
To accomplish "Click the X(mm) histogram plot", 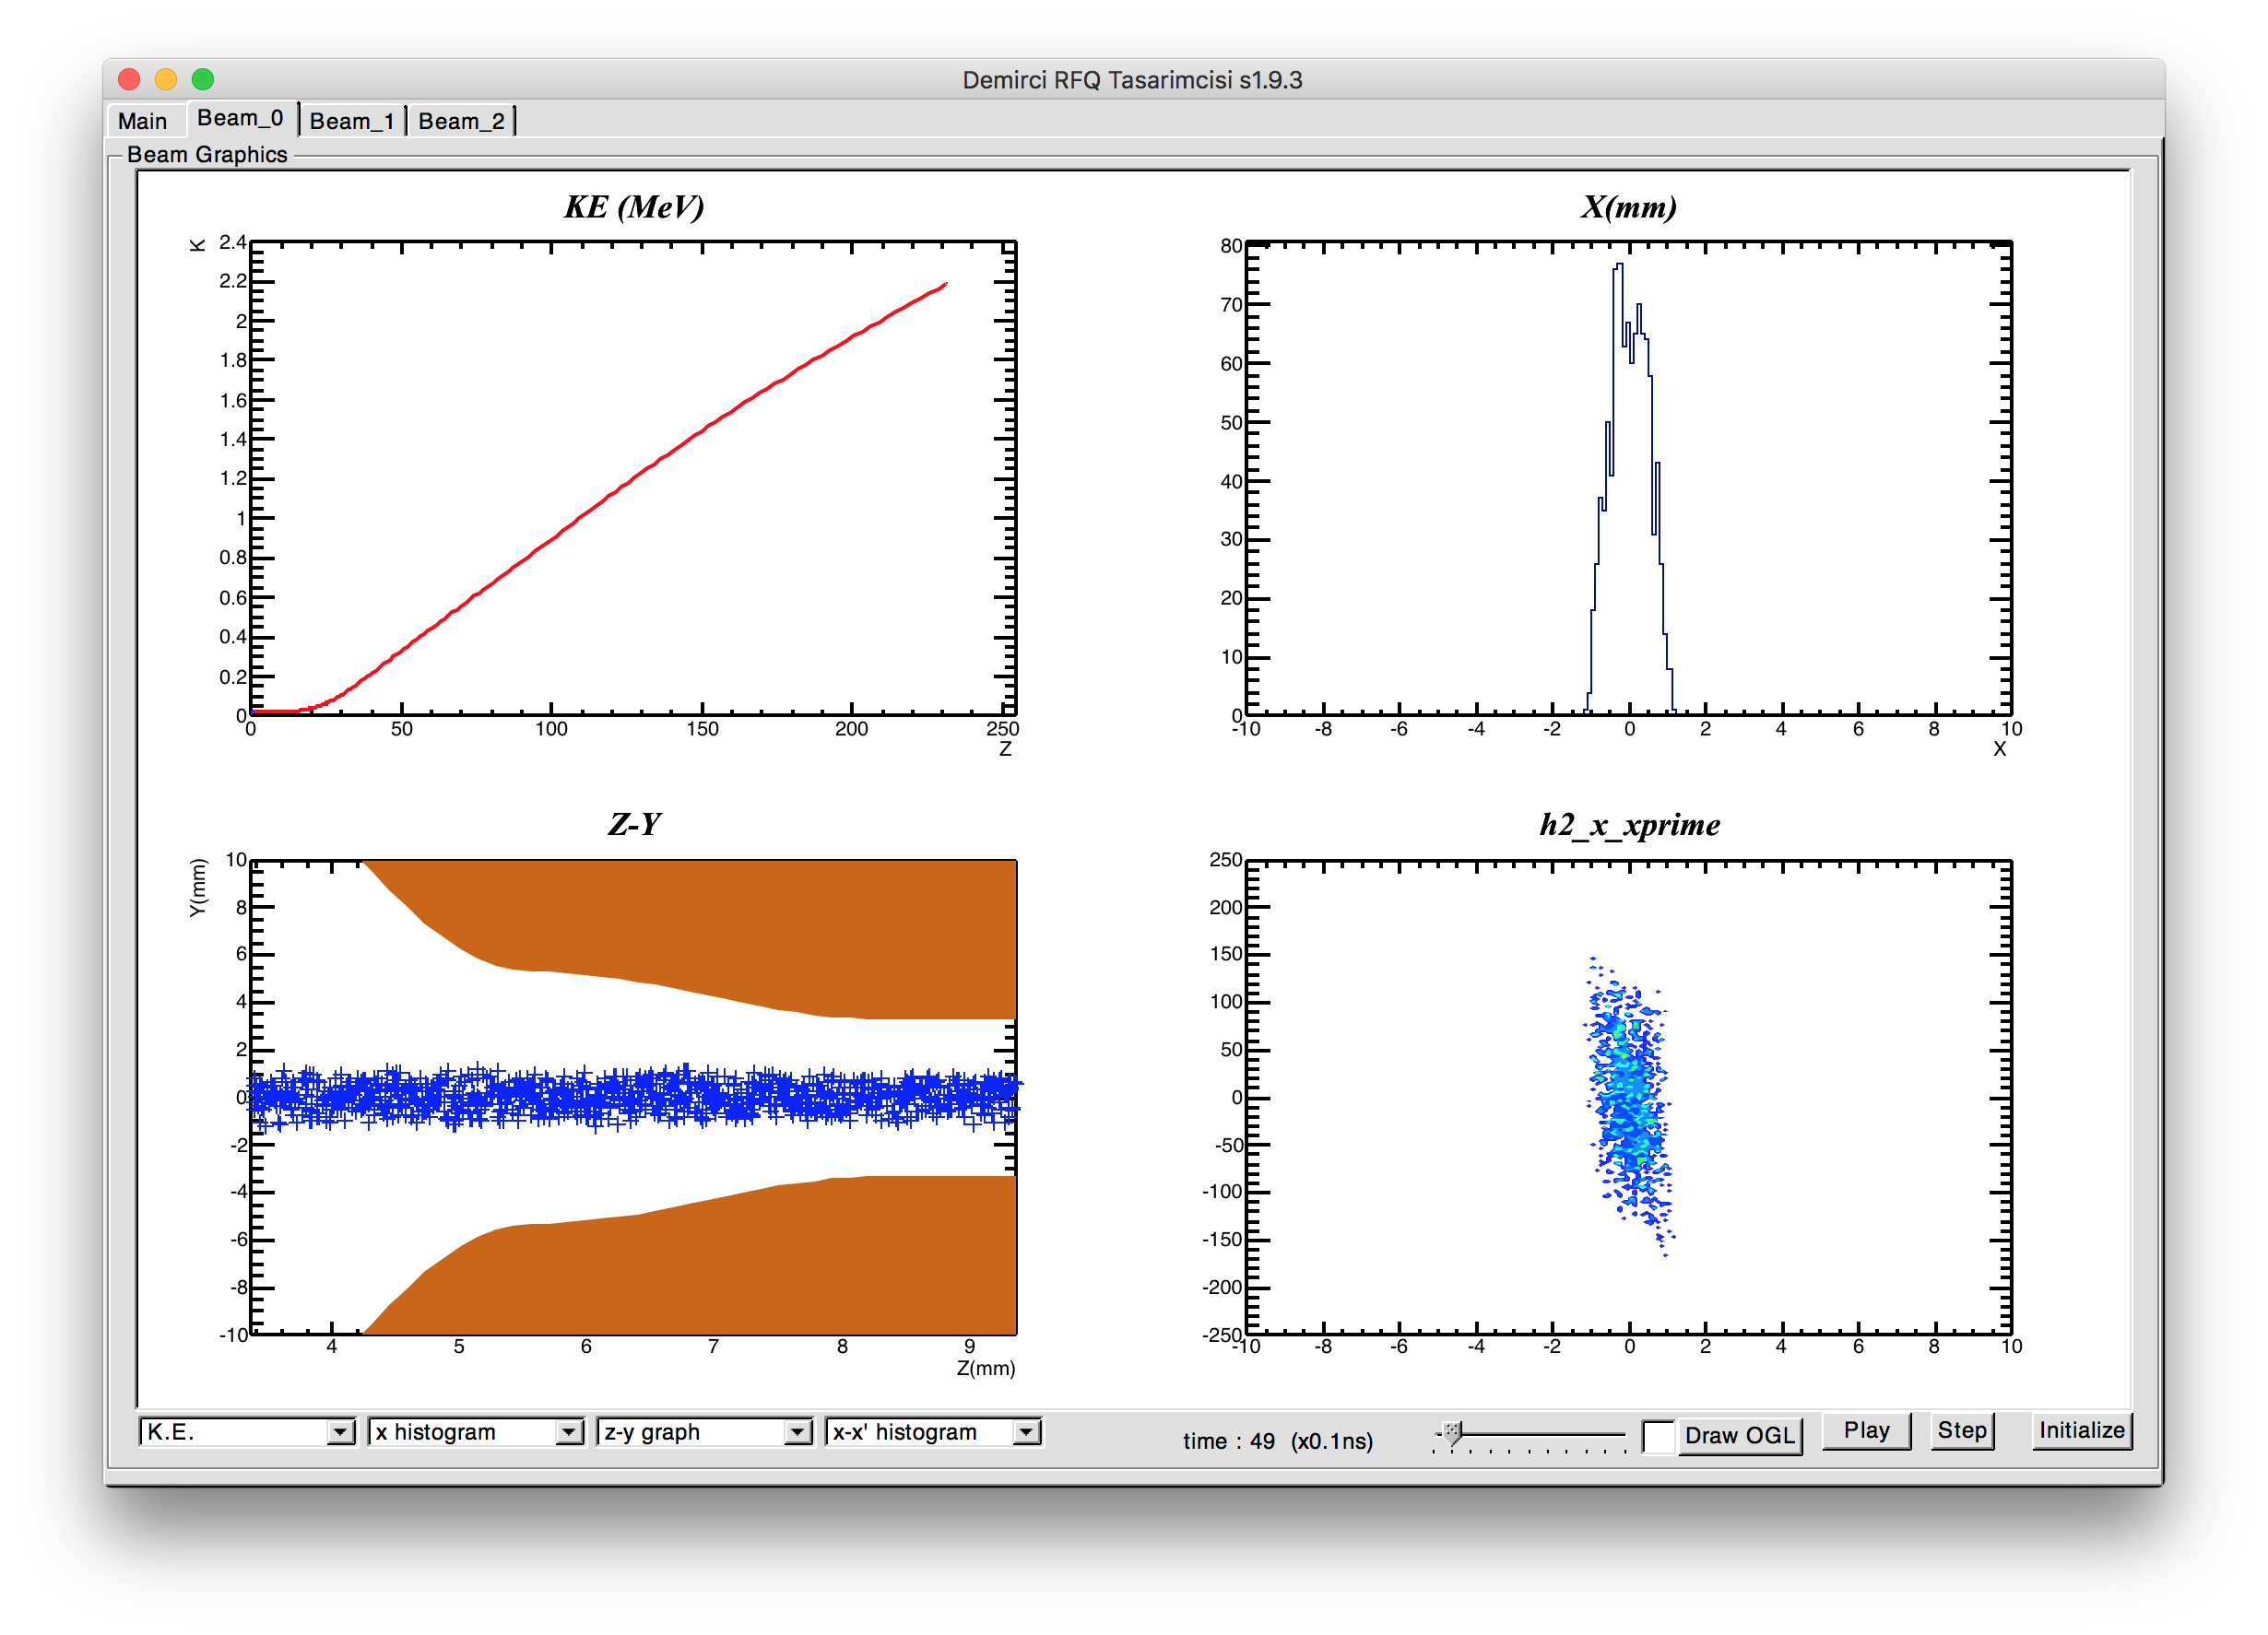I will (x=1628, y=479).
